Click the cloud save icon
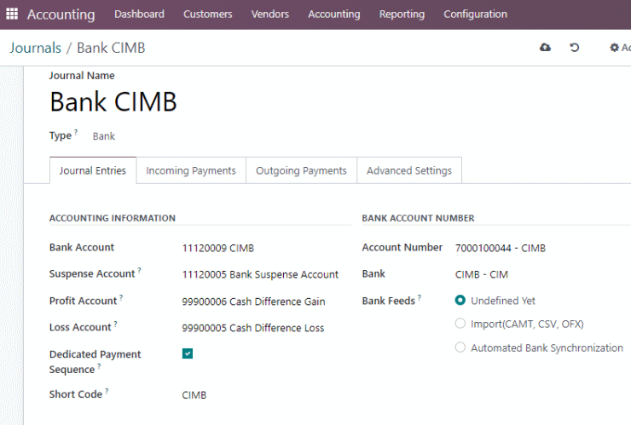631x425 pixels. point(545,48)
